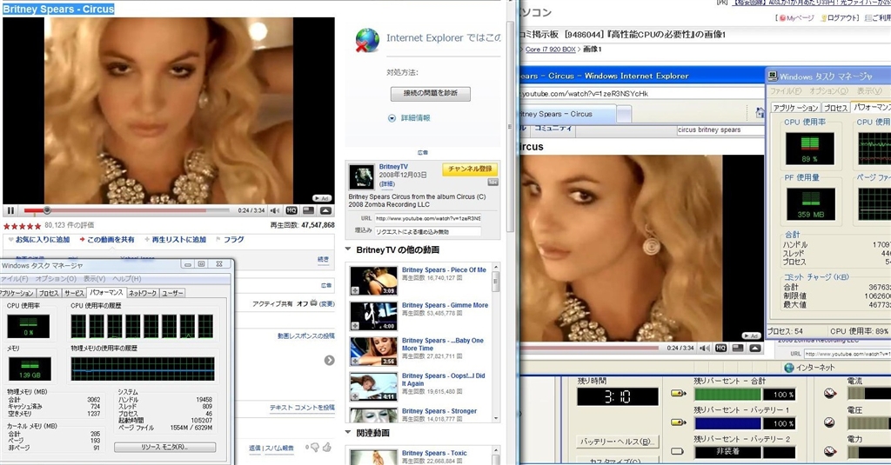Click the リソース モニタ button
Image resolution: width=891 pixels, height=465 pixels.
point(165,447)
